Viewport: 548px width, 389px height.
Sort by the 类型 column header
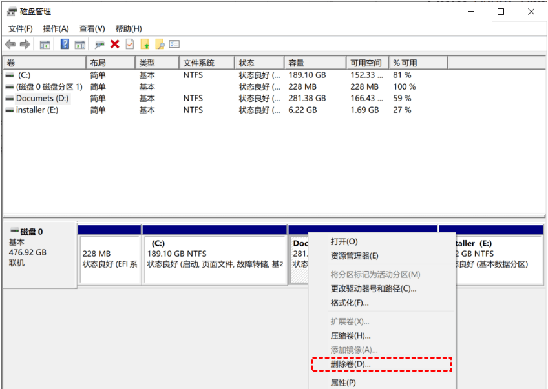point(157,63)
